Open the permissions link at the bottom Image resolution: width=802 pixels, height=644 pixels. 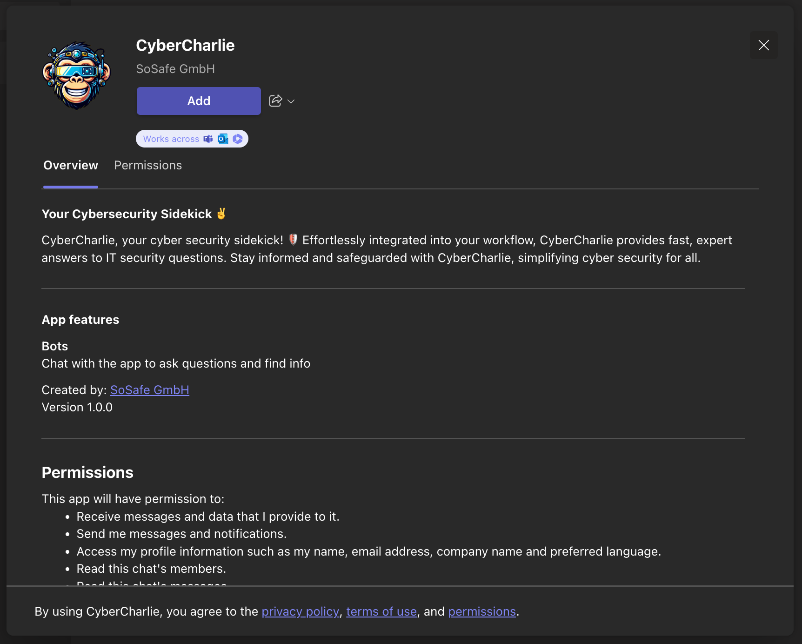coord(481,611)
